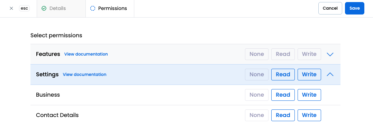Open Settings View documentation link
Image resolution: width=373 pixels, height=136 pixels.
84,75
